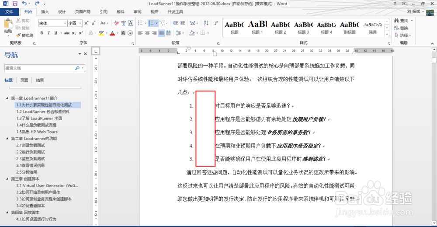Switch to the Review (审阅) tab
Screen dimensions: 437x227
point(137,12)
